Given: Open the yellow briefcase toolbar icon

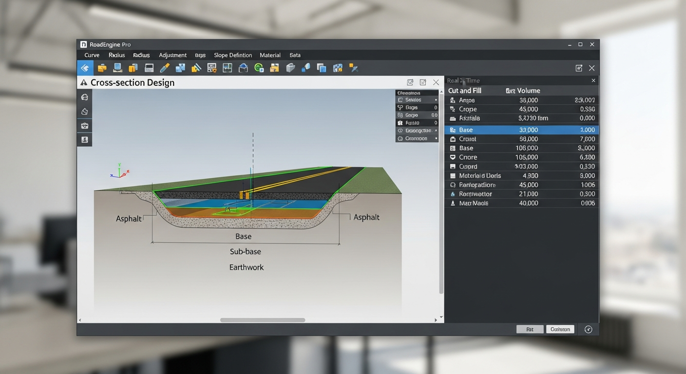Looking at the screenshot, I should [x=102, y=68].
